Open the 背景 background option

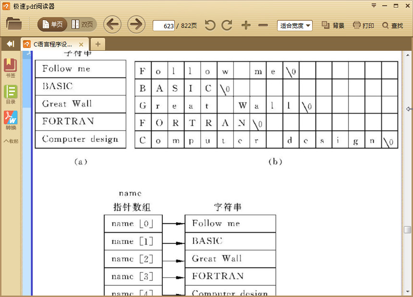pos(333,25)
